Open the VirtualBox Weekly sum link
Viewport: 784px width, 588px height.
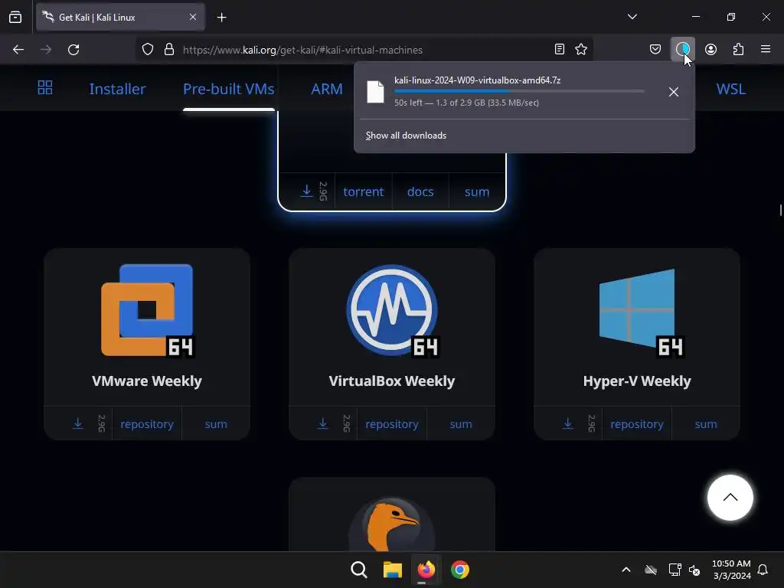point(461,424)
